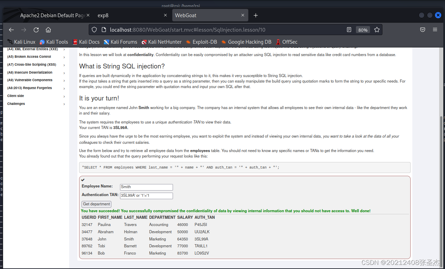
Task: Open a new tab with the plus button
Action: (x=256, y=15)
